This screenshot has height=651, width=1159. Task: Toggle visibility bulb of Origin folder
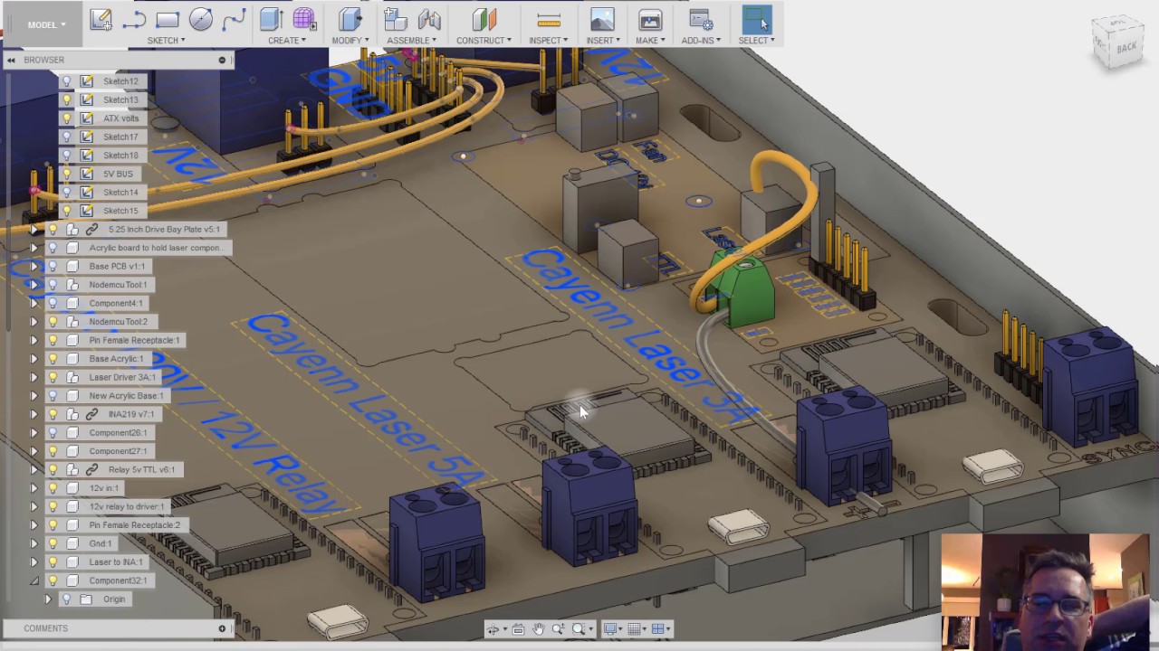tap(66, 599)
